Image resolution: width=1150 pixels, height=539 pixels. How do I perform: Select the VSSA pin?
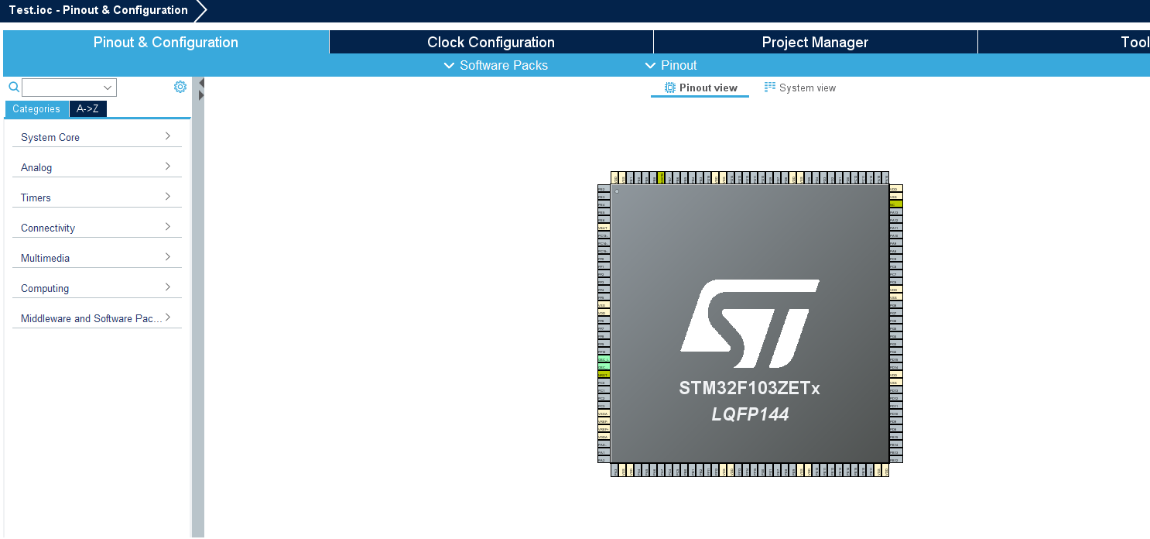pos(604,413)
